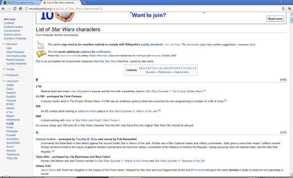Open the Star Wars franchise link
The height and width of the screenshot is (178, 293).
111,62
